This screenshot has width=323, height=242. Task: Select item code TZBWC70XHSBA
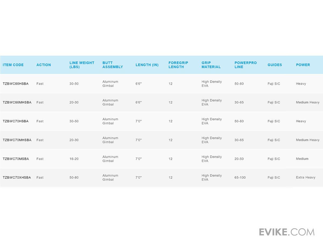click(x=17, y=177)
